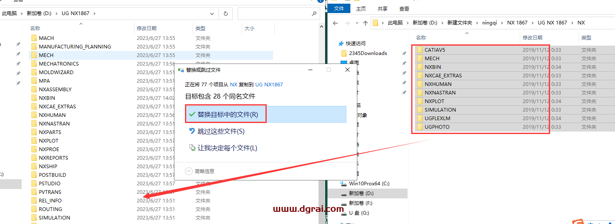Screen dimensions: 615x224
Task: Open recent locations dropdown in right window
Action: pyautogui.click(x=357, y=23)
